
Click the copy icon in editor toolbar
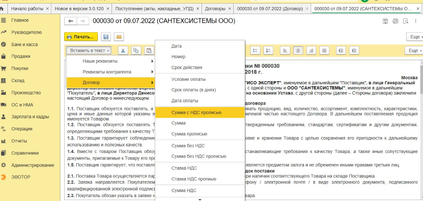[x=136, y=50]
